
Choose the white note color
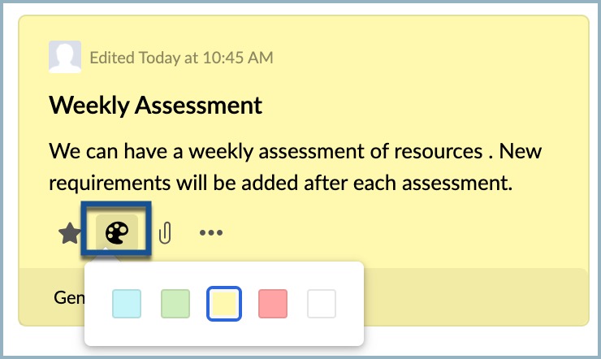click(321, 304)
